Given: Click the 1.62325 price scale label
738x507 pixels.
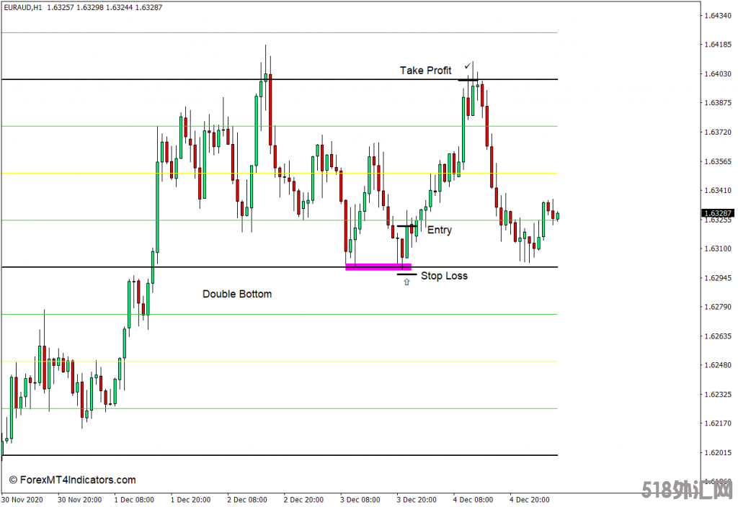Looking at the screenshot, I should point(718,395).
